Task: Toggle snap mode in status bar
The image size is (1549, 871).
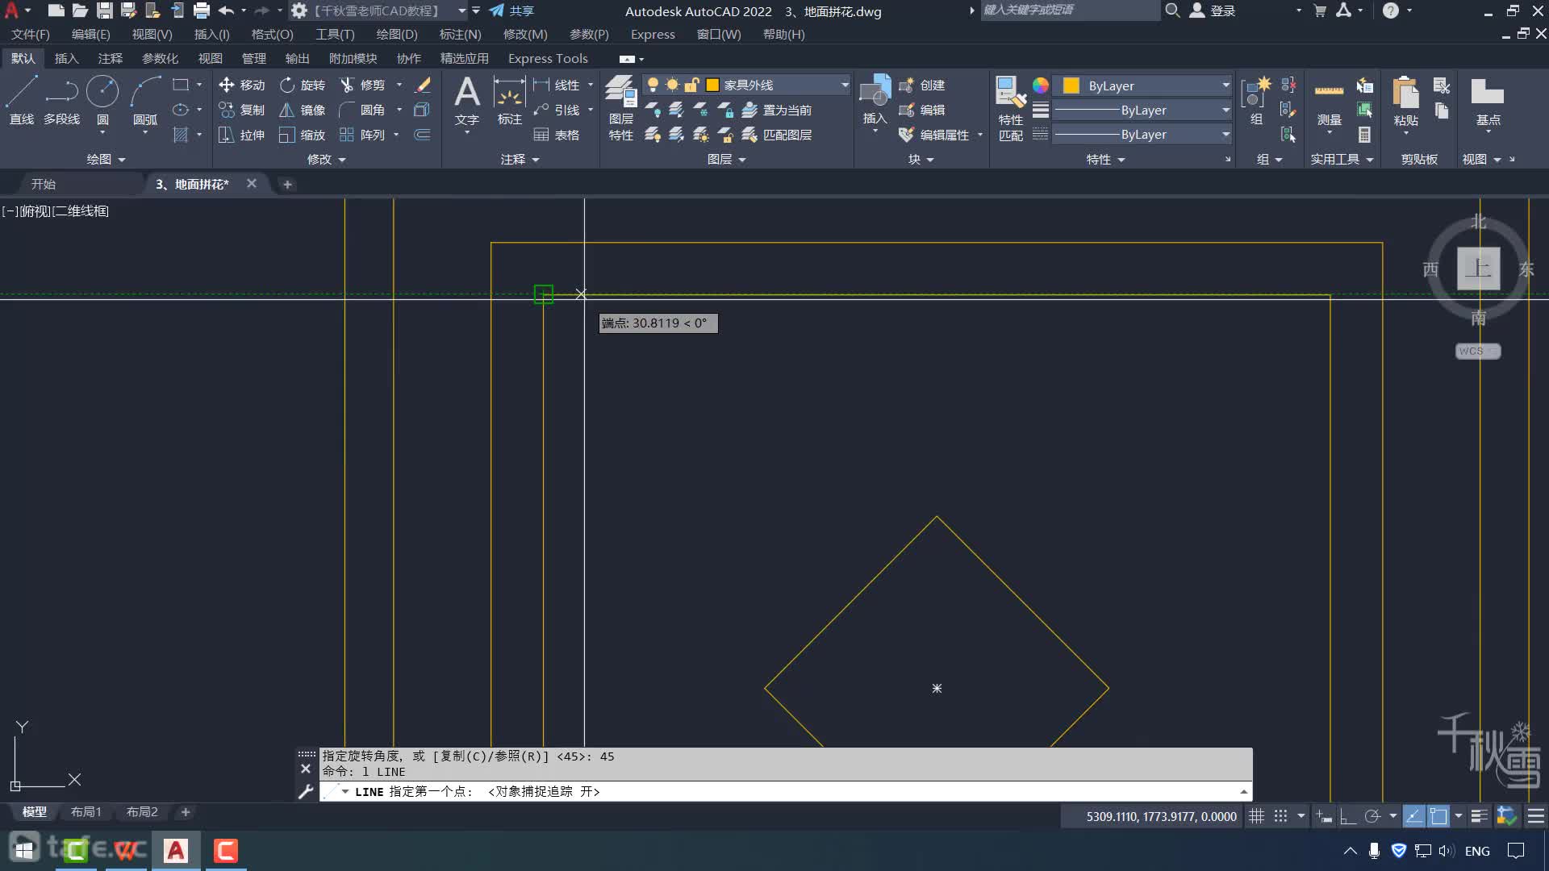Action: (1280, 816)
